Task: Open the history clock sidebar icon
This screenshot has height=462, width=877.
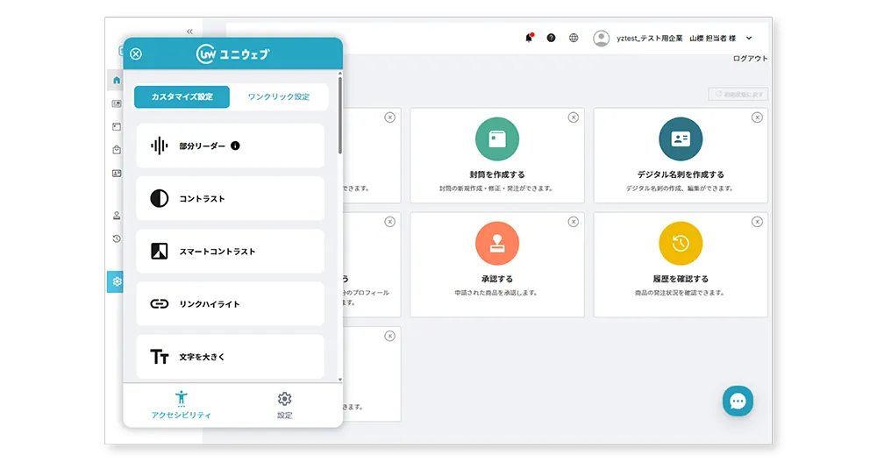Action: point(117,238)
